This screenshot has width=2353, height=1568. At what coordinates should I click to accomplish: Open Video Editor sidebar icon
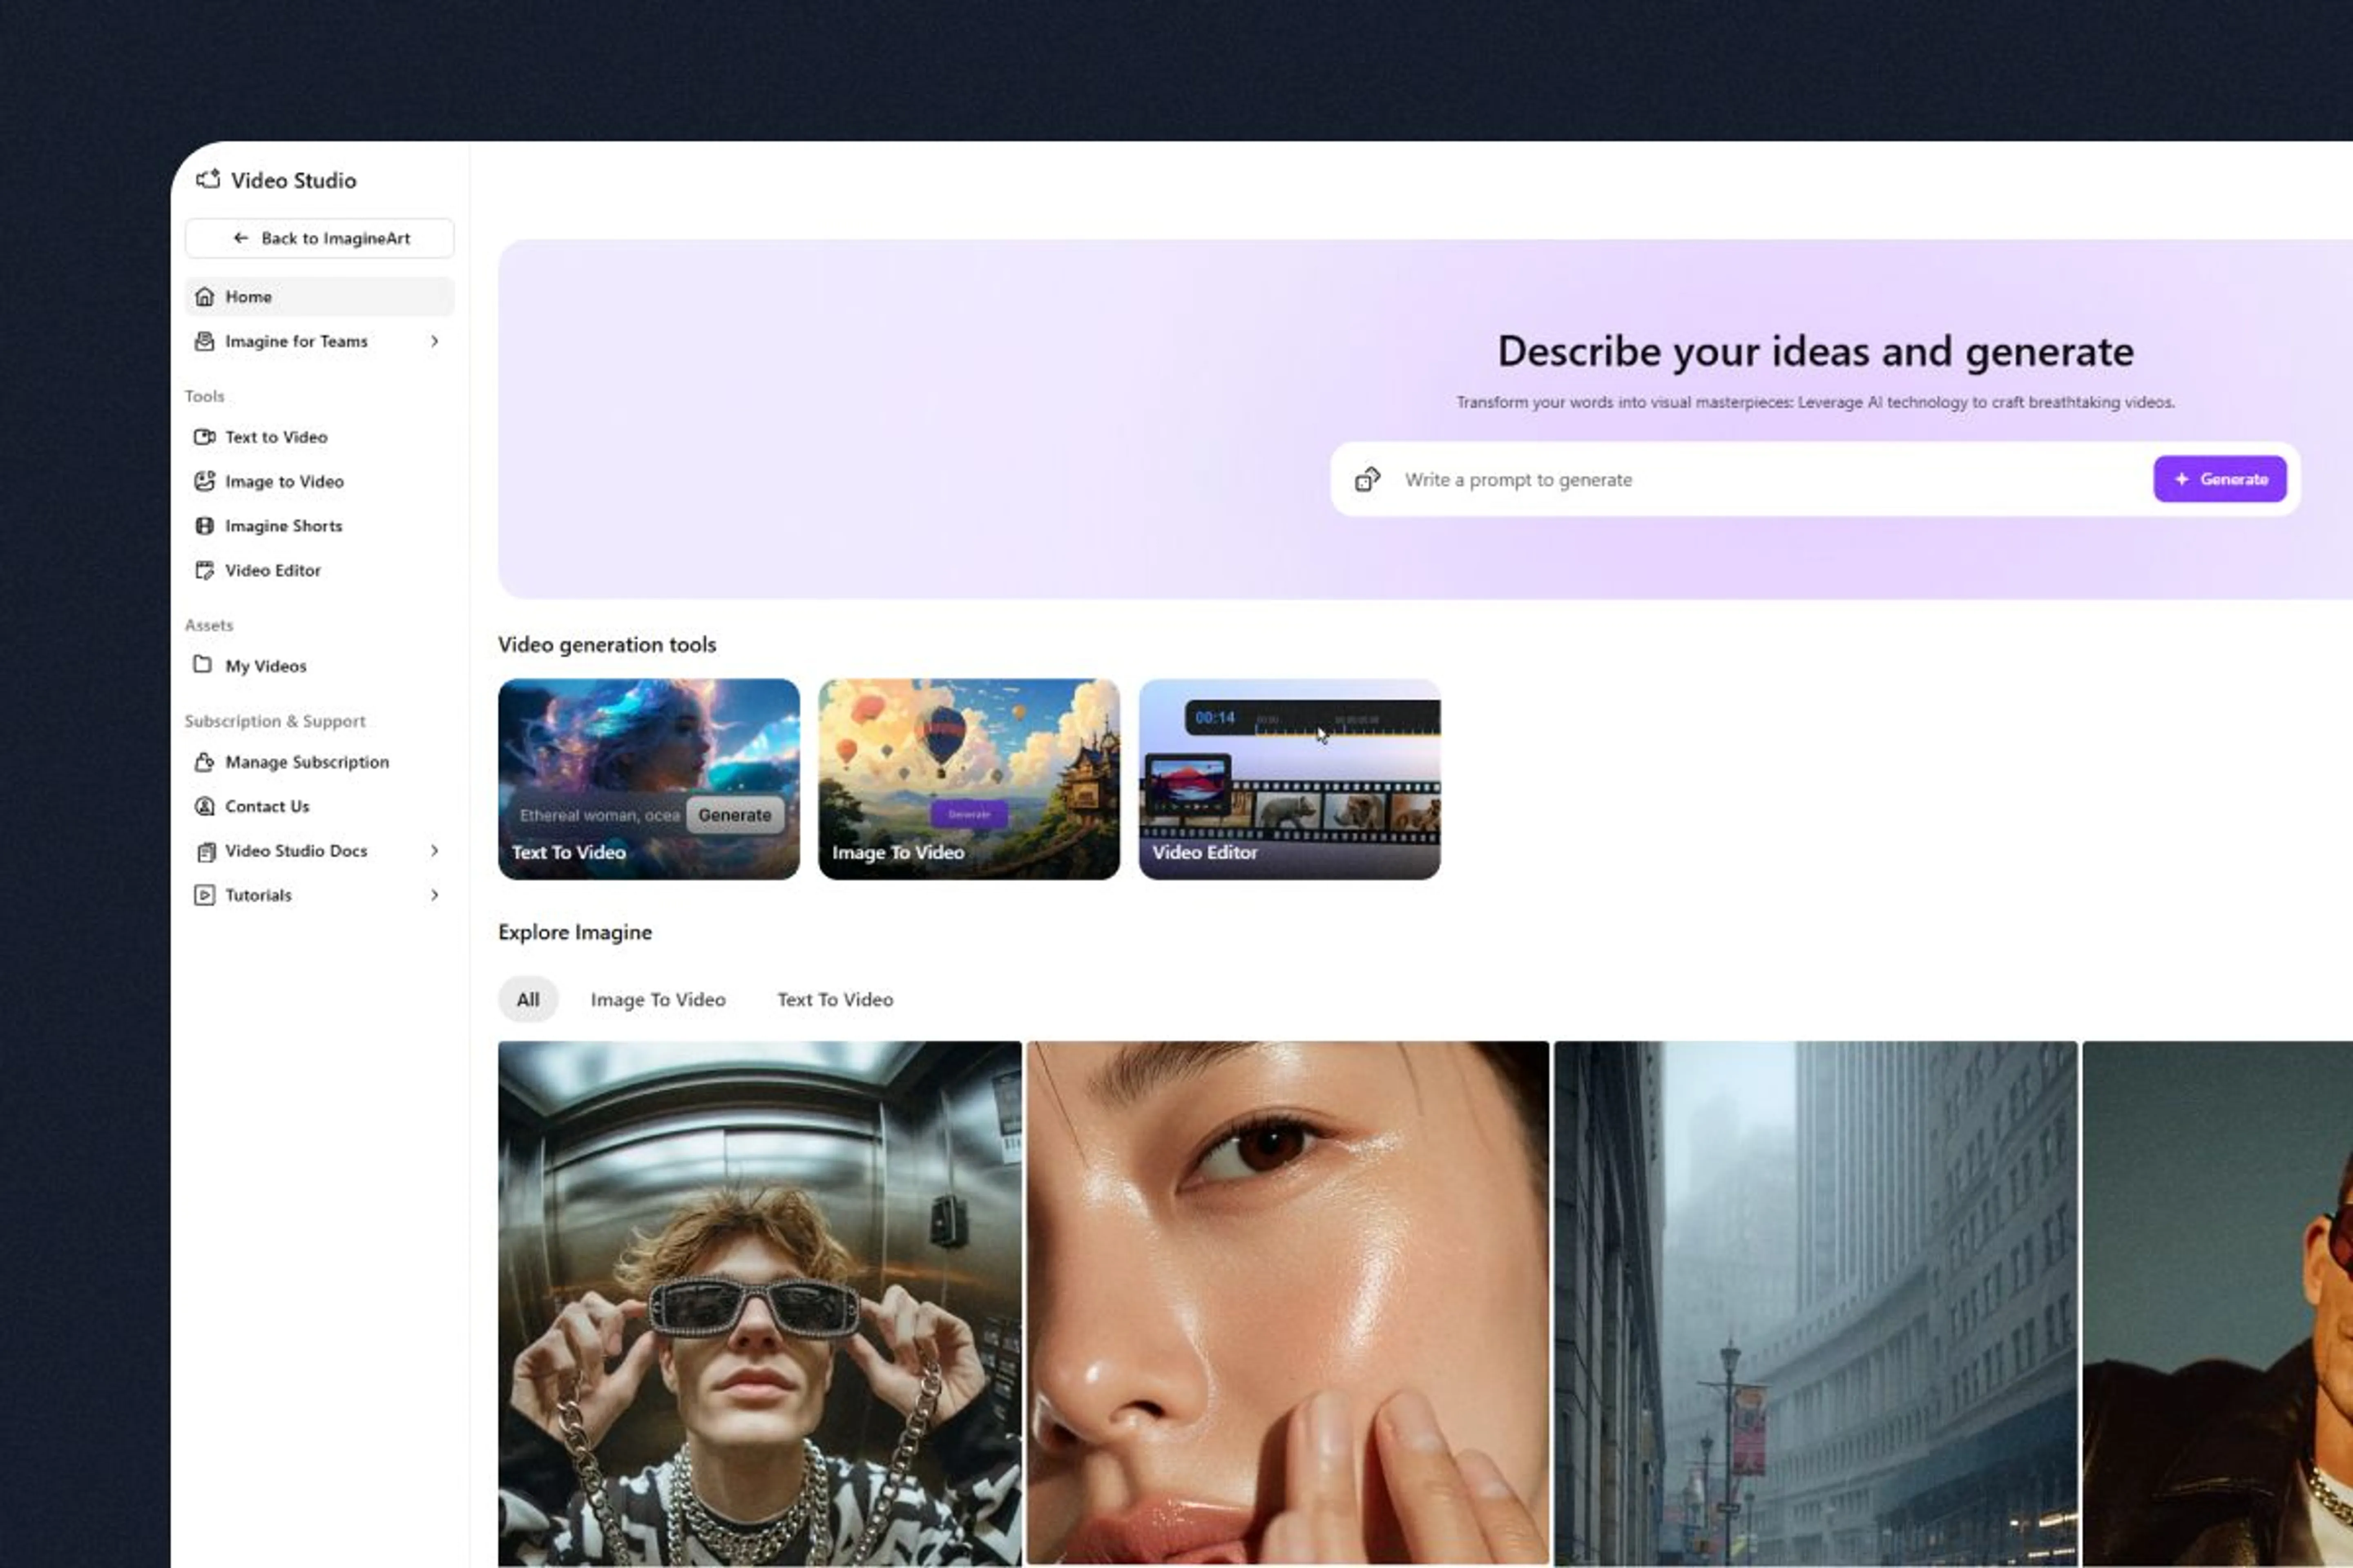pos(205,570)
